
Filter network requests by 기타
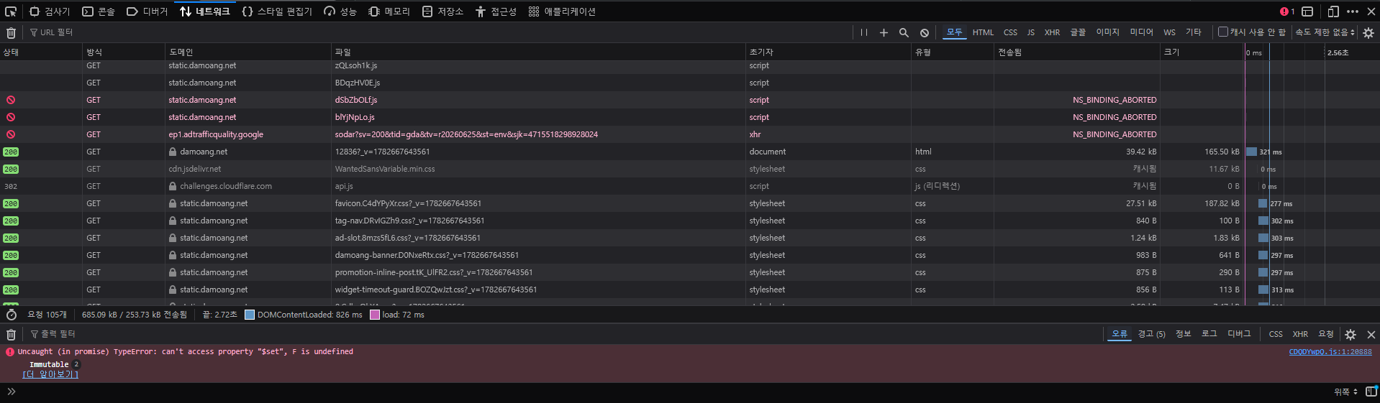1193,32
